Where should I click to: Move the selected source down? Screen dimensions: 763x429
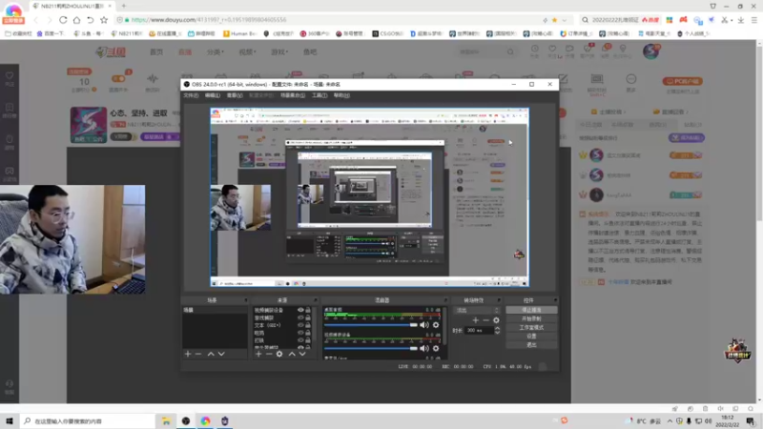(x=302, y=354)
